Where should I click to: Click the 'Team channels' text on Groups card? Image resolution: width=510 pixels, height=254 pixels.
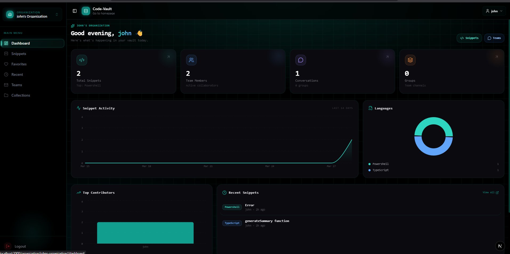point(415,86)
